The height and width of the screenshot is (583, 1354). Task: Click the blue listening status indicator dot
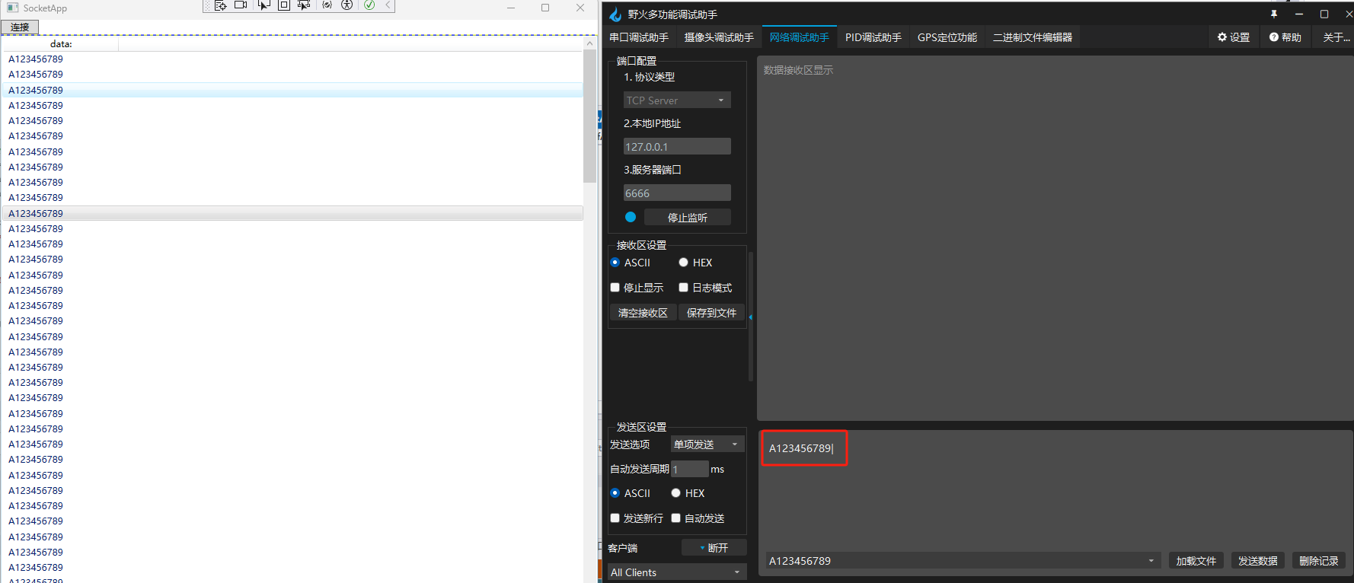pyautogui.click(x=631, y=217)
